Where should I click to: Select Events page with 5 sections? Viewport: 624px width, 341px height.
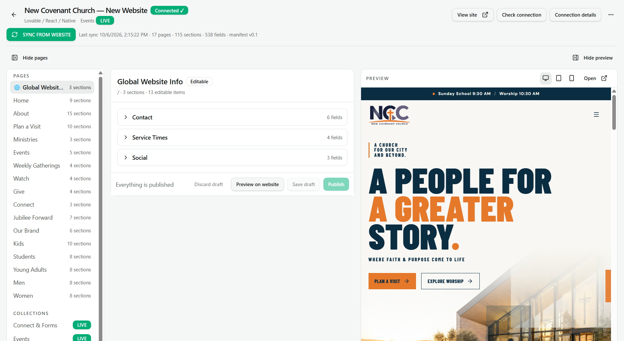(x=52, y=153)
